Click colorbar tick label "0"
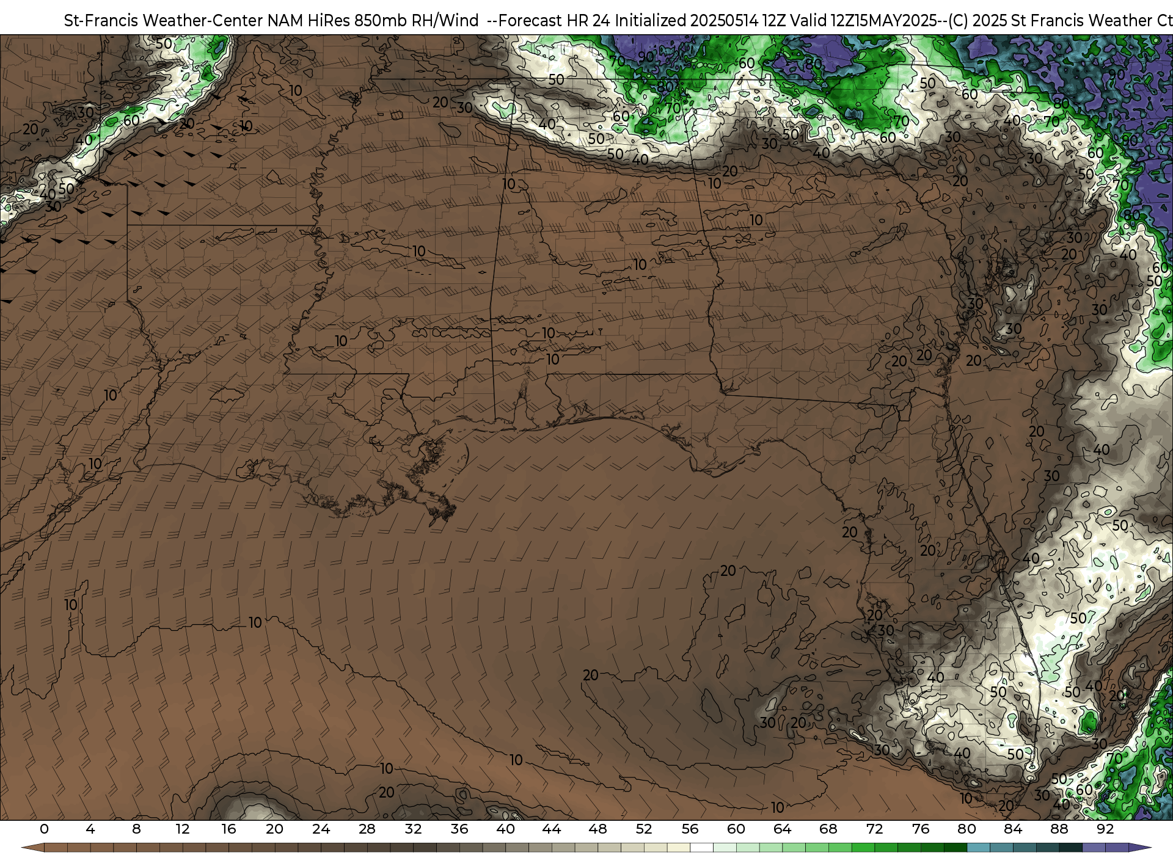 (44, 829)
